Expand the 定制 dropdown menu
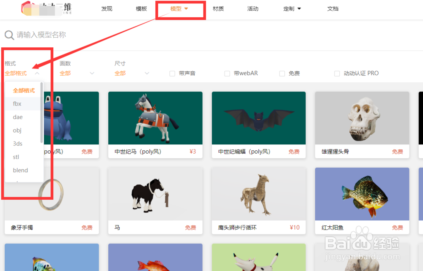Viewport: 423px width, 271px height. [x=292, y=8]
